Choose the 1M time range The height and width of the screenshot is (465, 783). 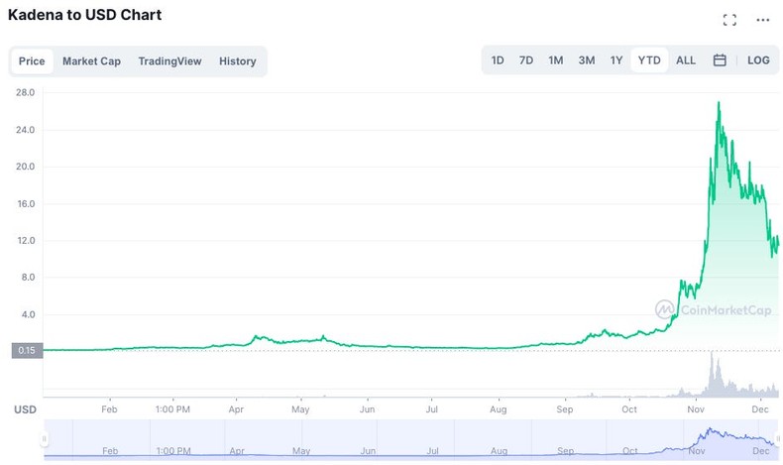[556, 60]
